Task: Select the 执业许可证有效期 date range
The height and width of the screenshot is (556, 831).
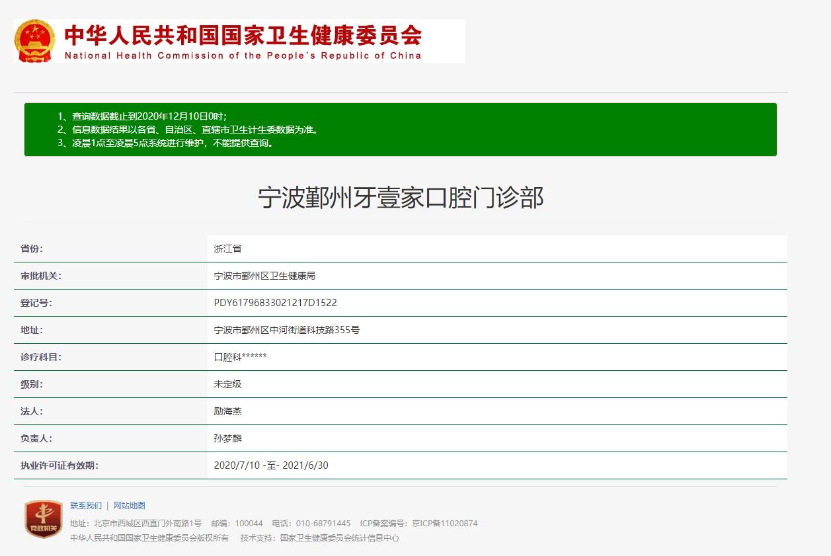Action: [271, 465]
